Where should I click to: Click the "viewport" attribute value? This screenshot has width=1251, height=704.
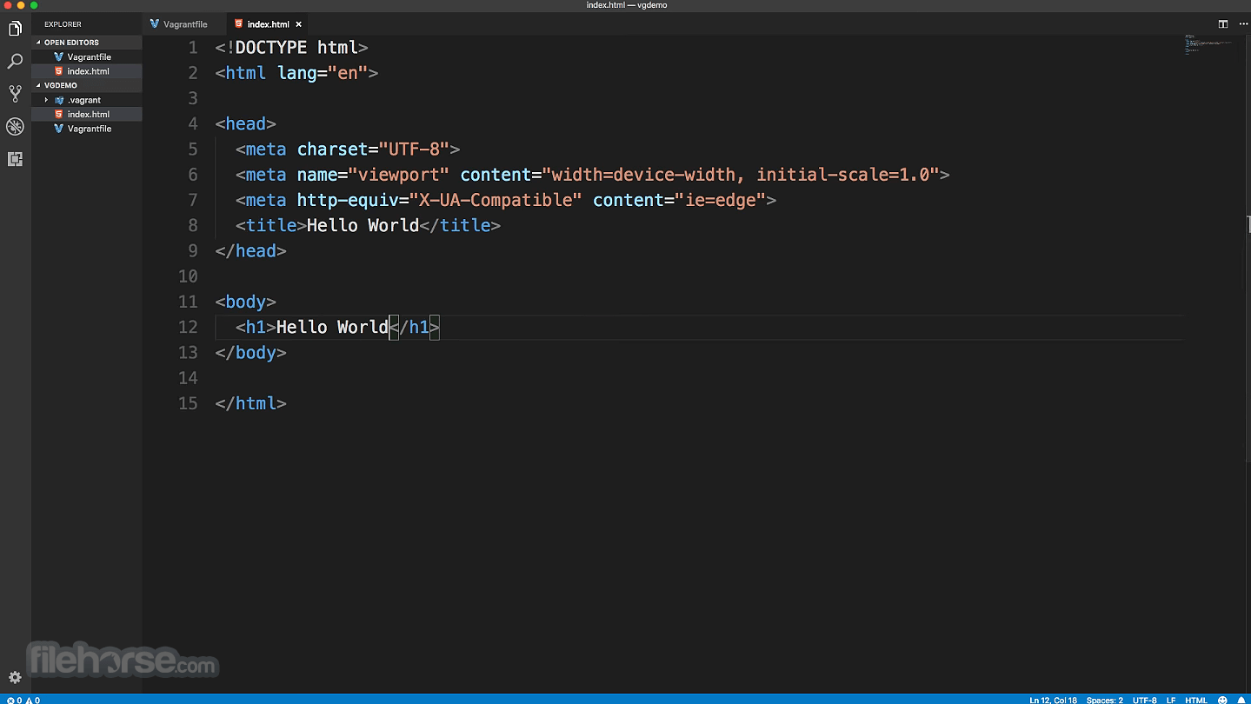399,175
